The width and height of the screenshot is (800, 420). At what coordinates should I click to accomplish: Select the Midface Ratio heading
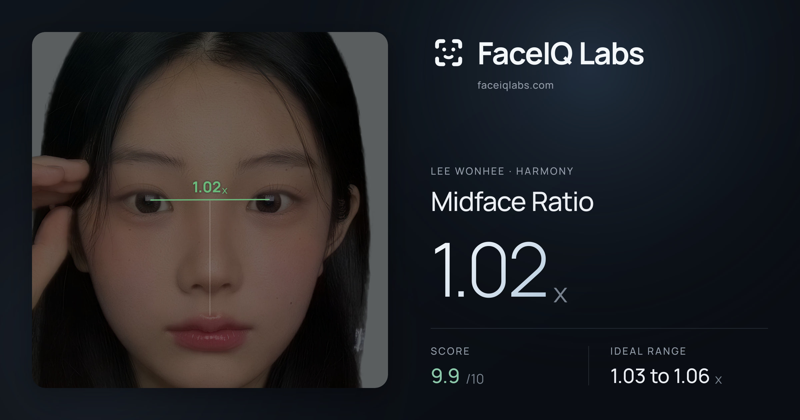512,201
